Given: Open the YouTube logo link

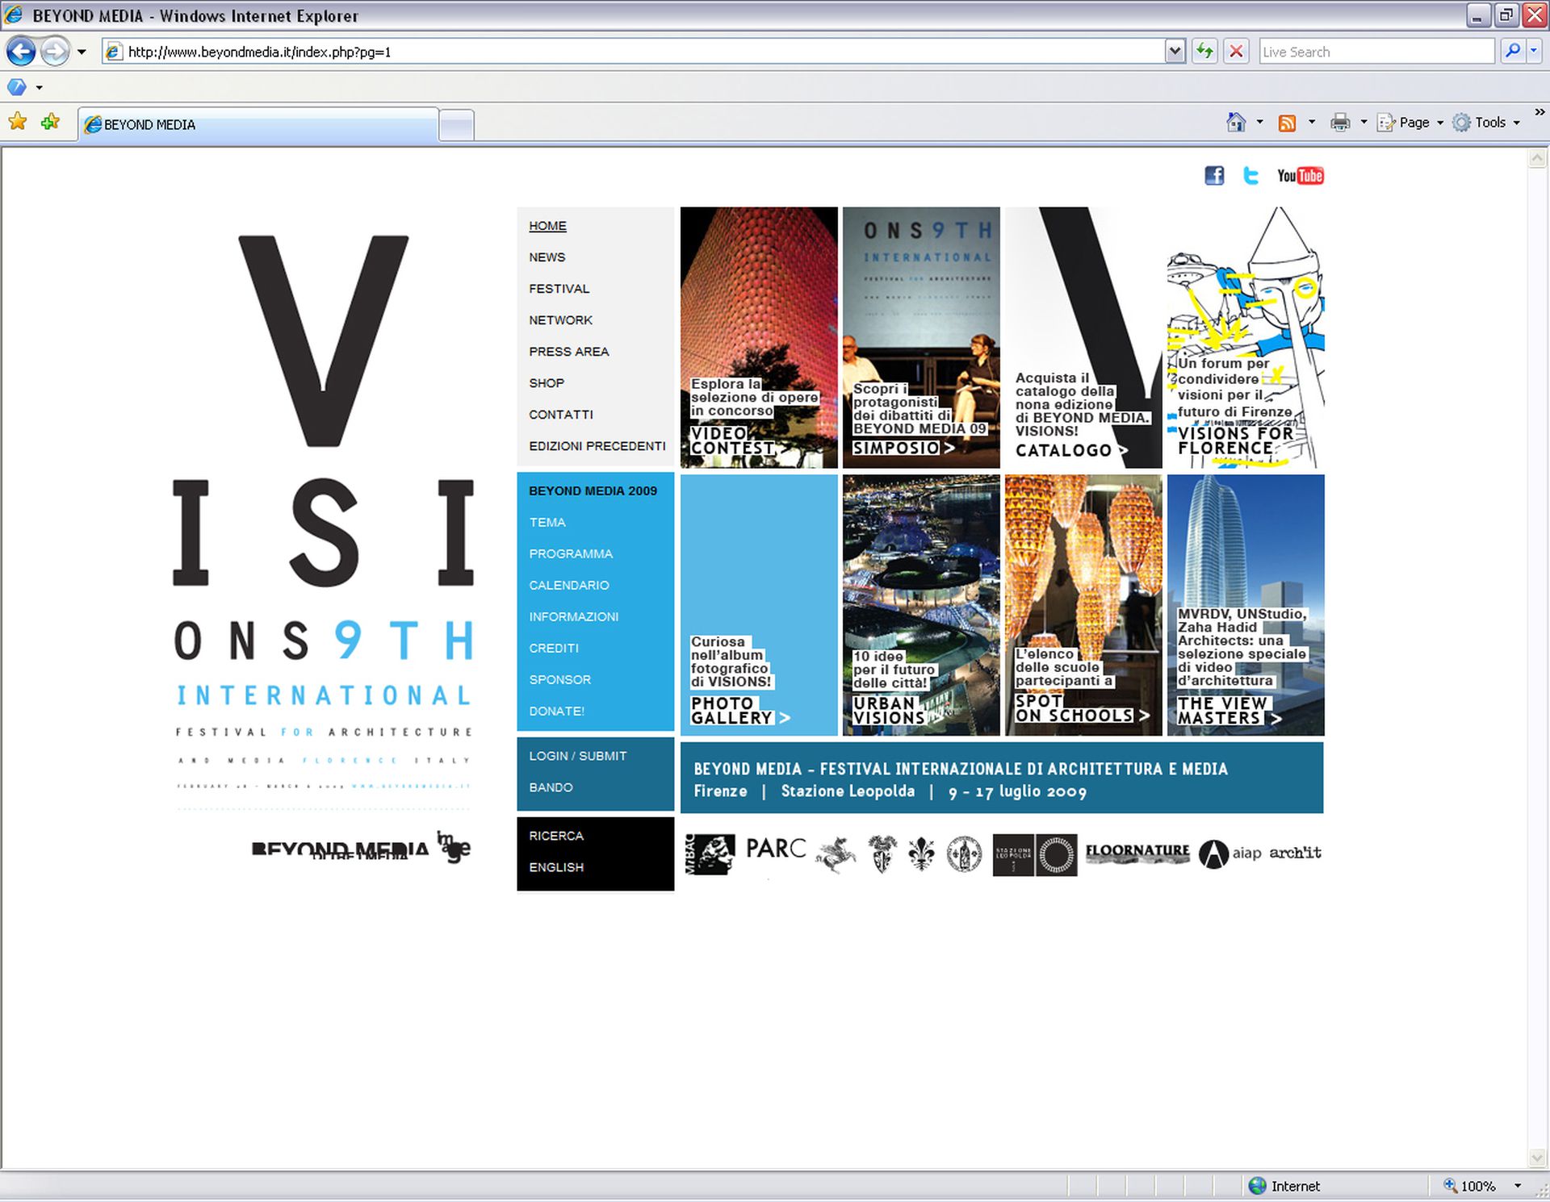Looking at the screenshot, I should 1300,175.
